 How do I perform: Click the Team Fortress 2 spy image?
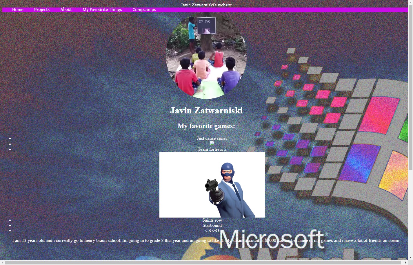click(x=212, y=185)
